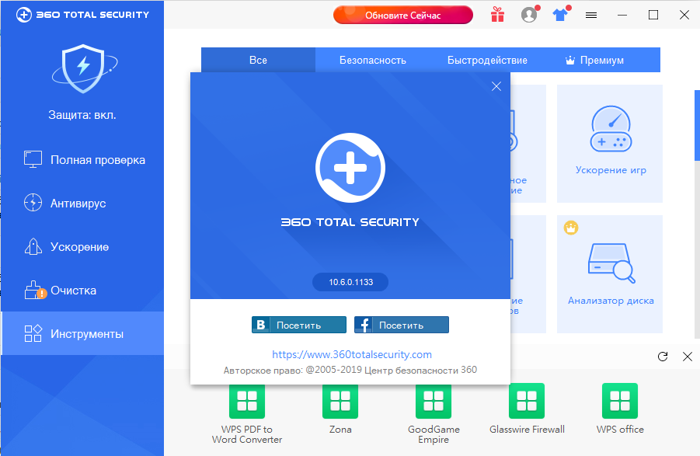
Task: Click the Glasswire Firewall app icon
Action: tap(527, 401)
